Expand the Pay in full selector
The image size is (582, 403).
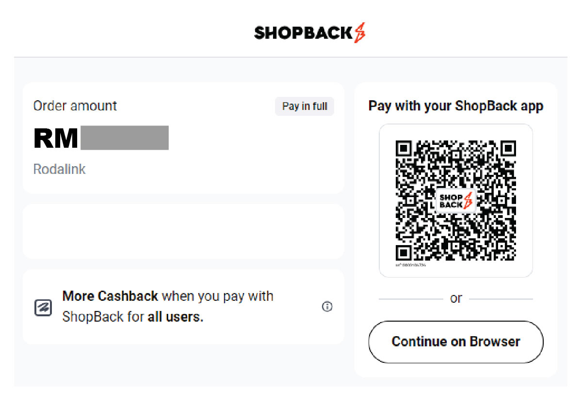tap(304, 106)
